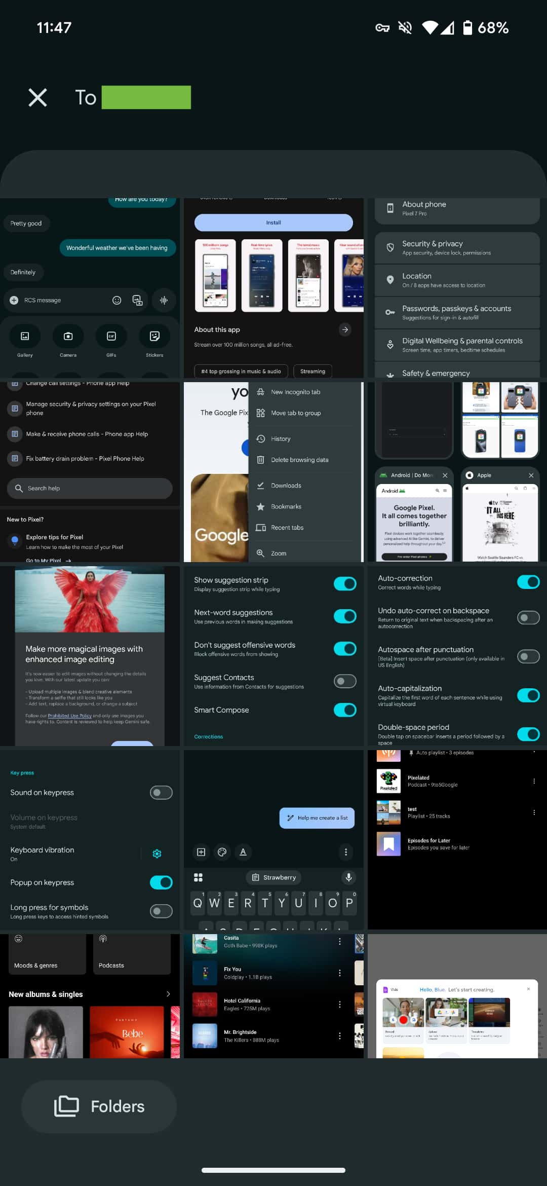Tap the Gallery icon in the messaging screenshot
547x1186 pixels.
25,336
